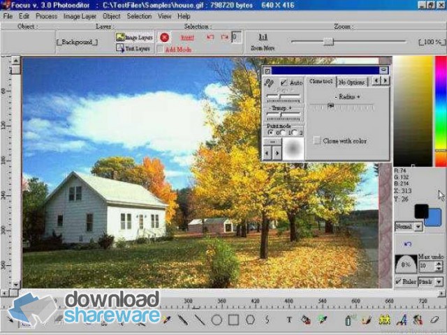Select the ellipse shape tool
This screenshot has width=447, height=335.
(217, 320)
